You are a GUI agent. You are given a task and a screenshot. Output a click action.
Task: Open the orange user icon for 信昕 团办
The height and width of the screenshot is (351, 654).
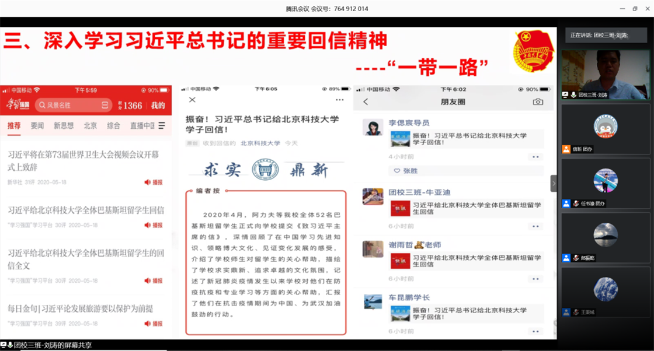click(566, 149)
